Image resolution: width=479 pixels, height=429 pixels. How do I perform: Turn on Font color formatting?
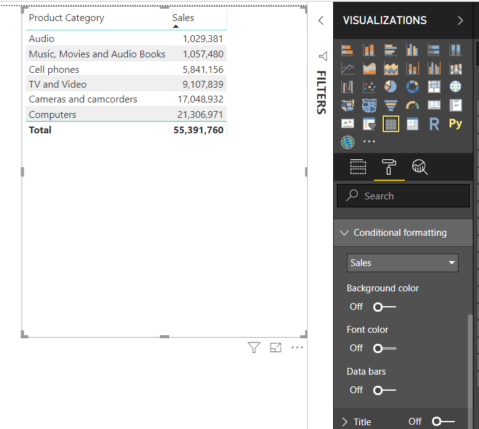[x=384, y=348]
